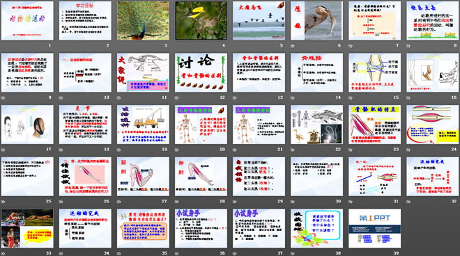The width and height of the screenshot is (460, 256).
Task: Click the animation star under slide 24
Action: tap(408, 150)
